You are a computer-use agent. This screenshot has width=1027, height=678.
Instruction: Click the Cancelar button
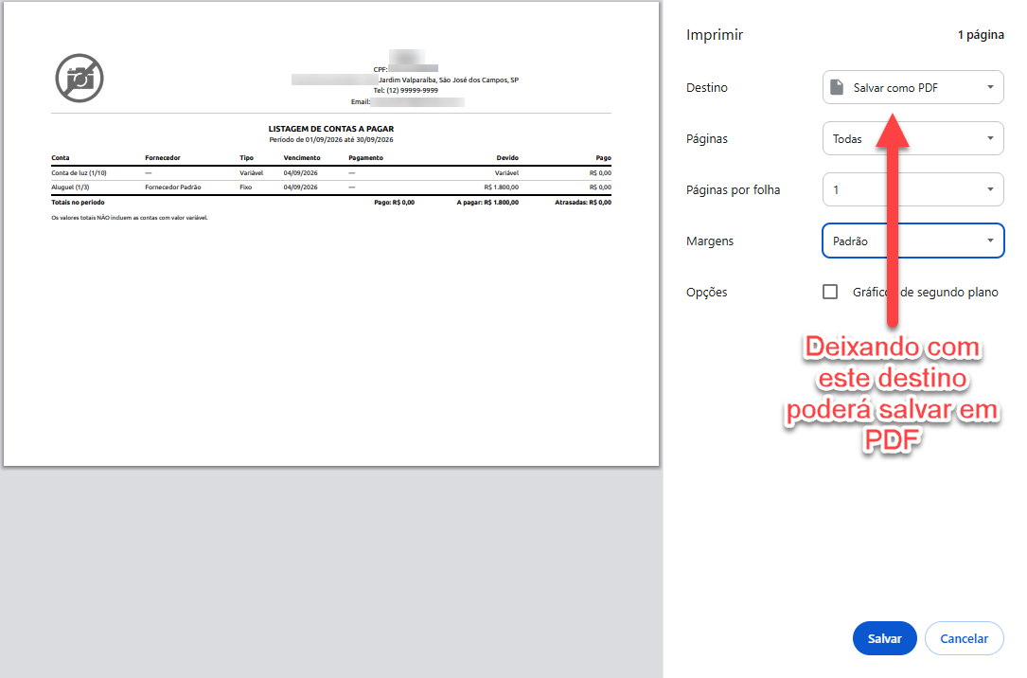(965, 638)
